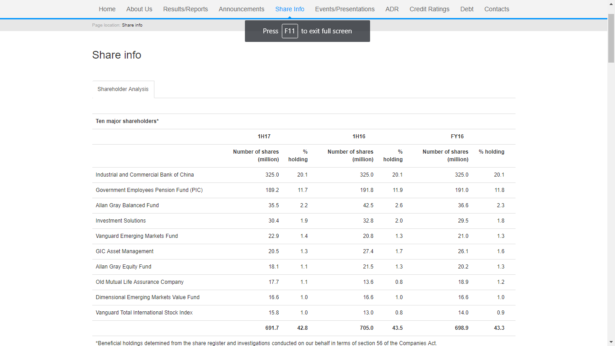
Task: Click the 1H16 column header
Action: pos(359,137)
